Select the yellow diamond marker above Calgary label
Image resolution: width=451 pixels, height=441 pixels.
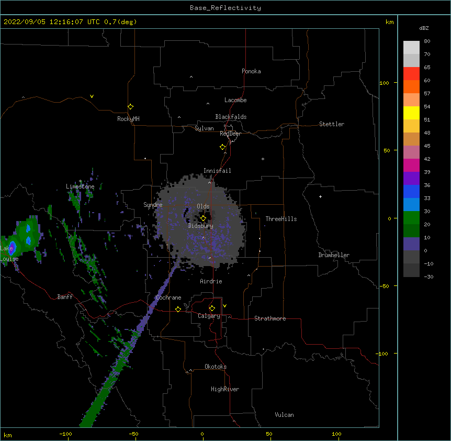(x=212, y=308)
